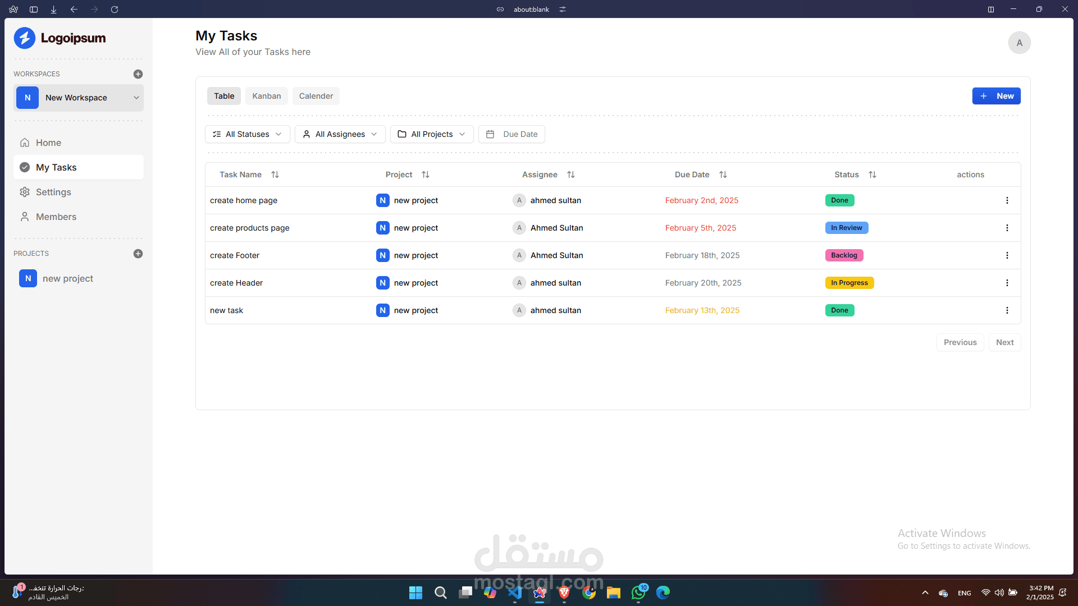Switch to the Kanban view tab
Viewport: 1078px width, 606px height.
click(267, 96)
